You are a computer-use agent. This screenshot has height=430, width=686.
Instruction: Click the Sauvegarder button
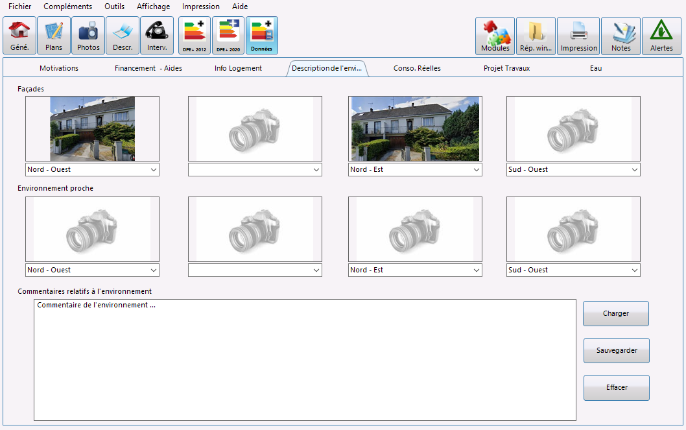617,350
